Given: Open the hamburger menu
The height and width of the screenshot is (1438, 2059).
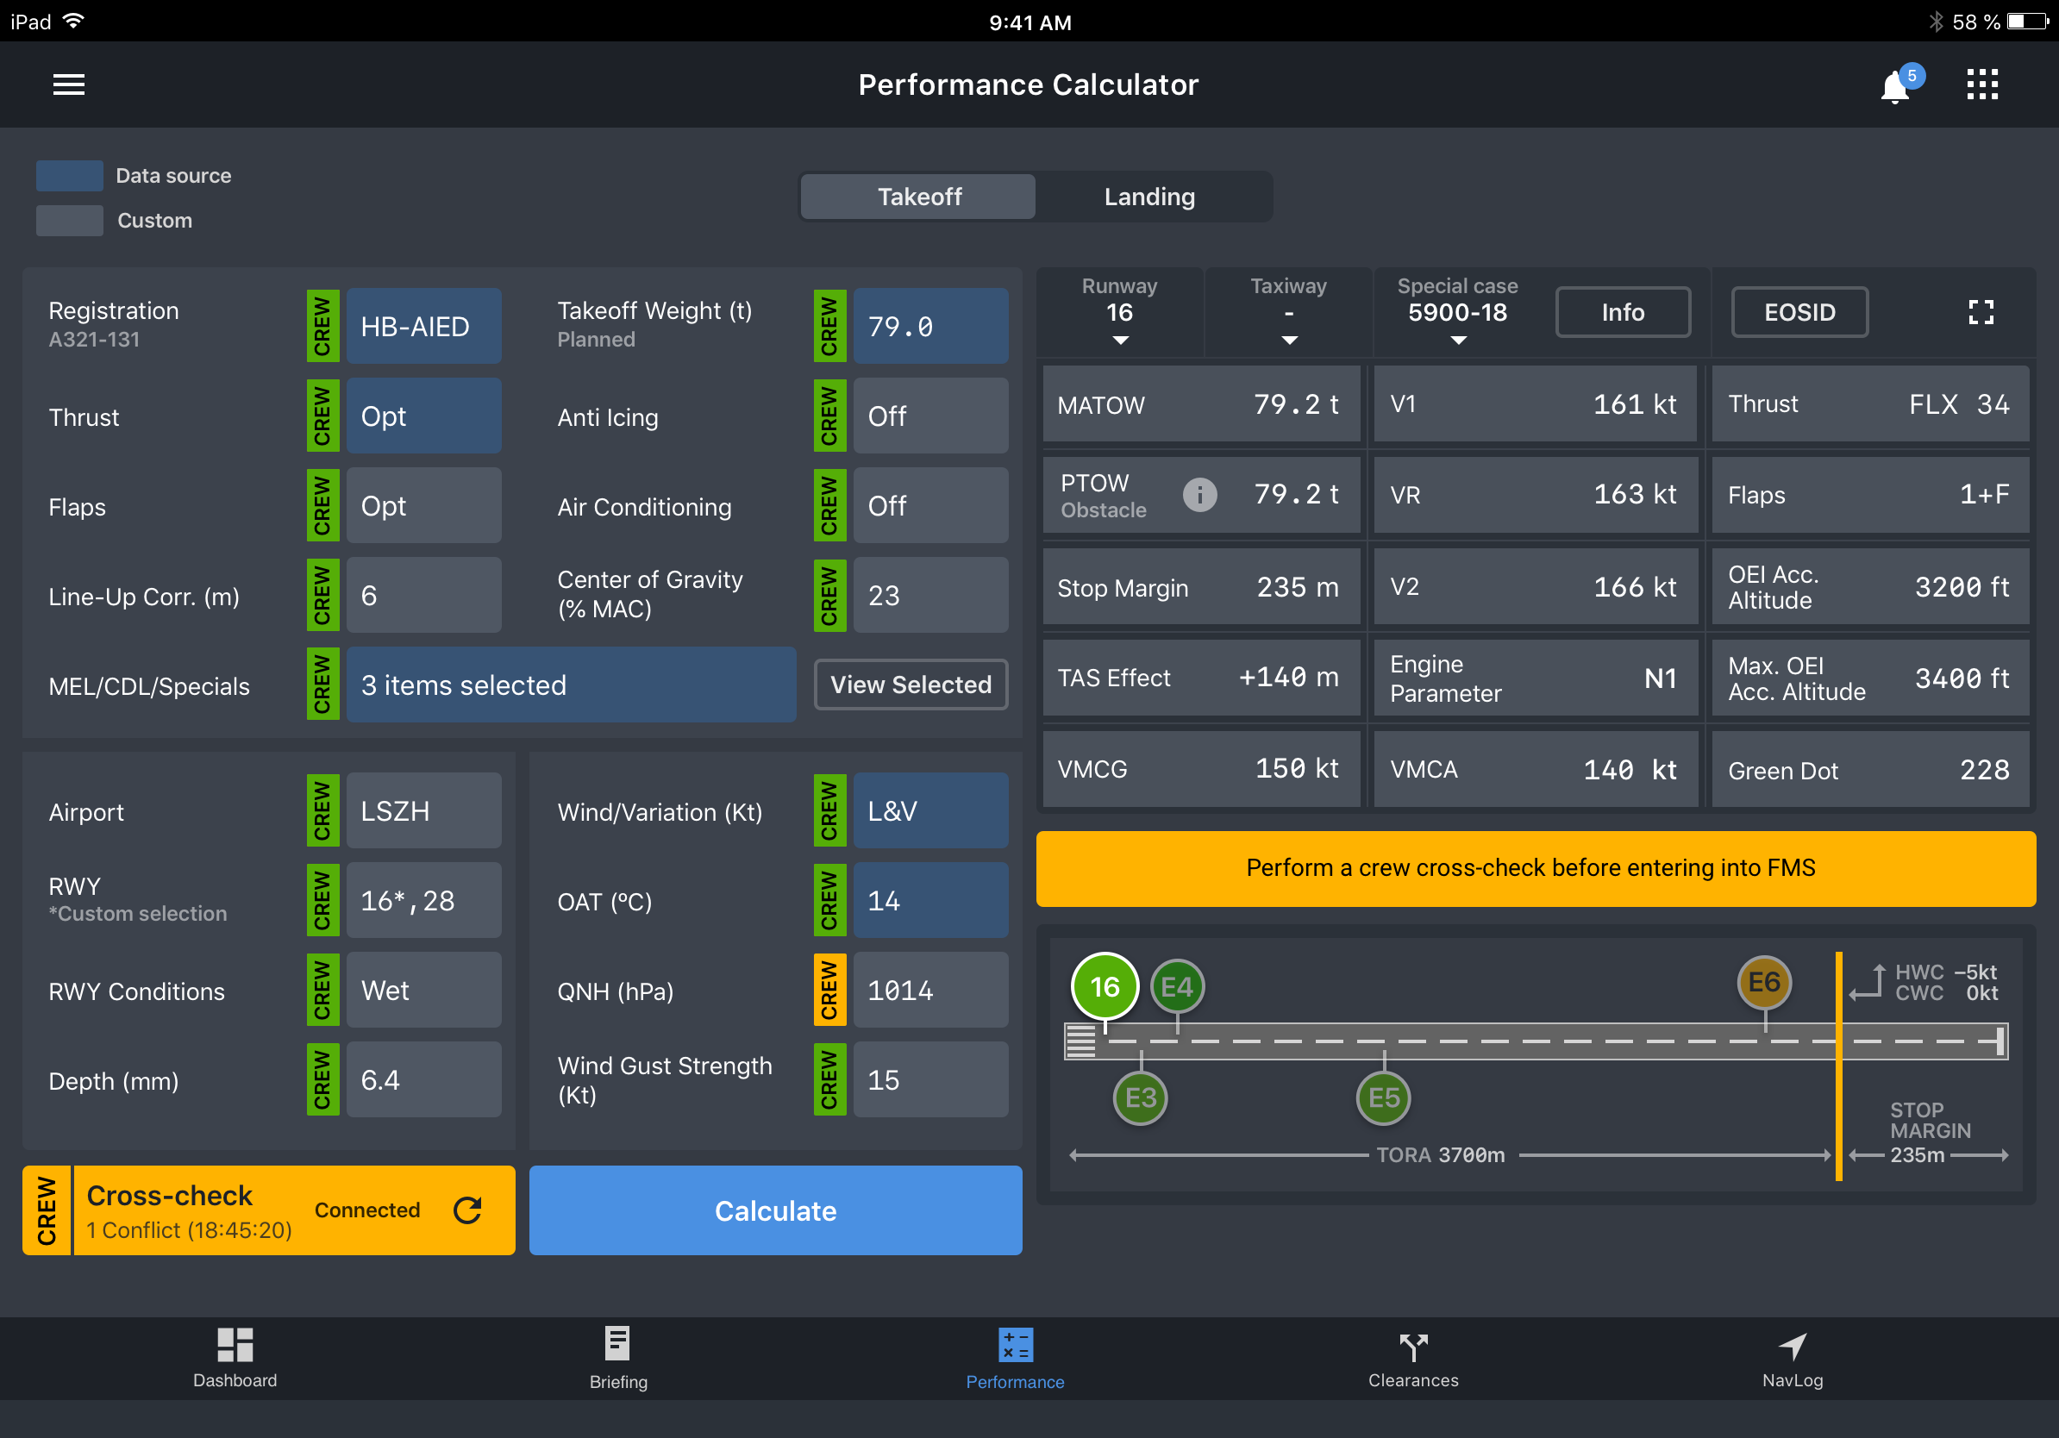Looking at the screenshot, I should [x=68, y=84].
